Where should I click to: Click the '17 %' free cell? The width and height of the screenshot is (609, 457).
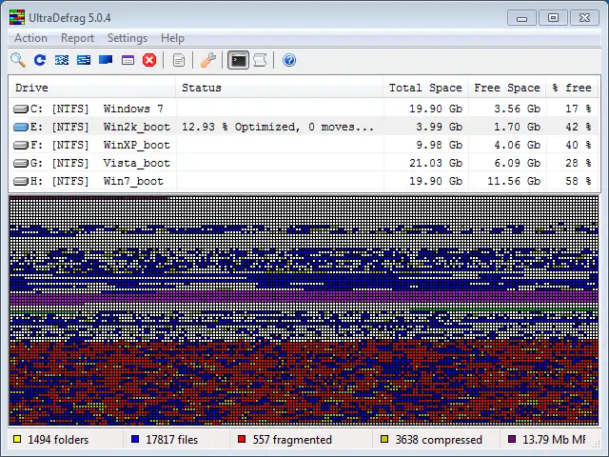(579, 109)
